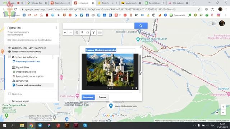Open File Explorer from taskbar
This screenshot has width=230, height=129.
22,125
